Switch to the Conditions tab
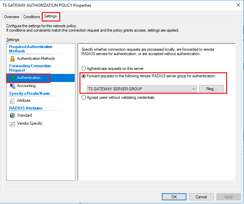This screenshot has height=204, width=244. pyautogui.click(x=32, y=17)
